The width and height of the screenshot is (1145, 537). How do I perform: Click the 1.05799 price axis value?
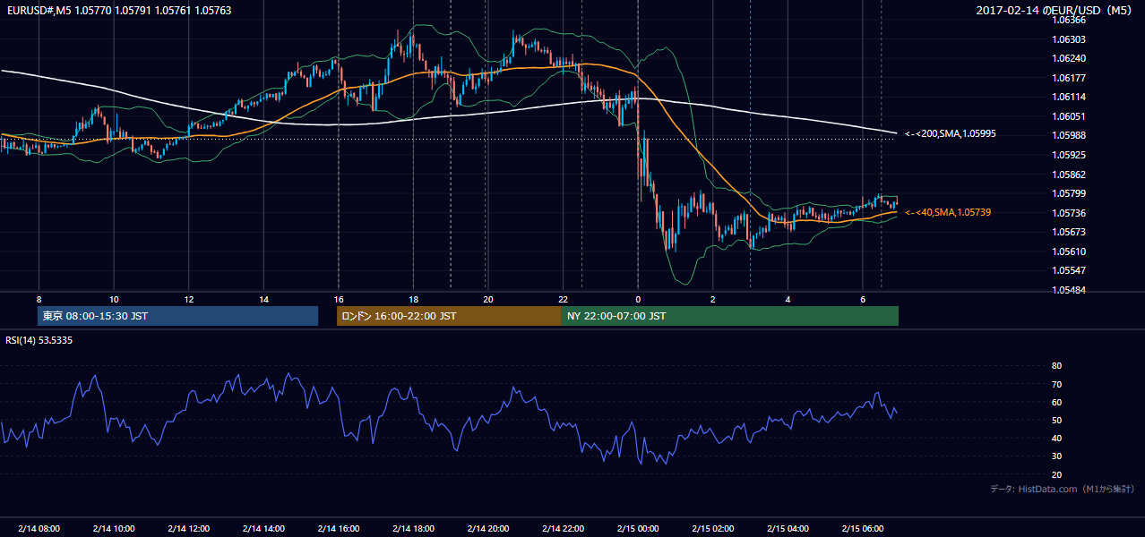(1069, 193)
